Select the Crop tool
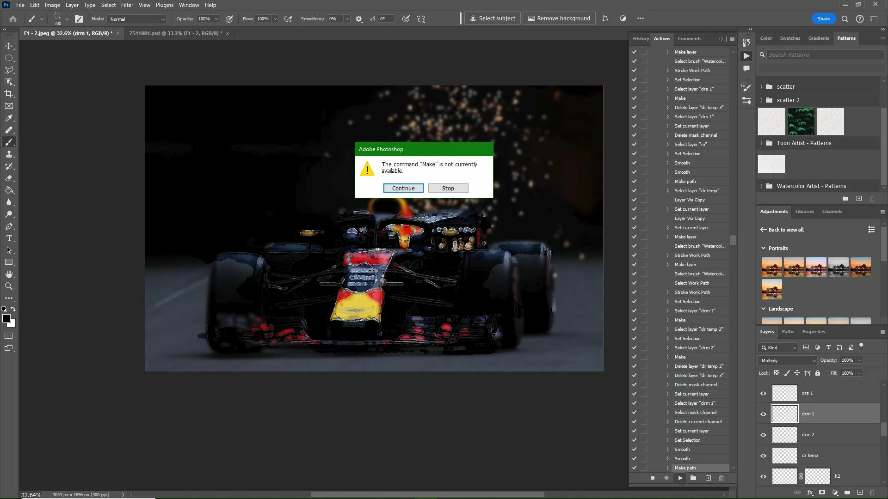The image size is (888, 499). pyautogui.click(x=9, y=94)
